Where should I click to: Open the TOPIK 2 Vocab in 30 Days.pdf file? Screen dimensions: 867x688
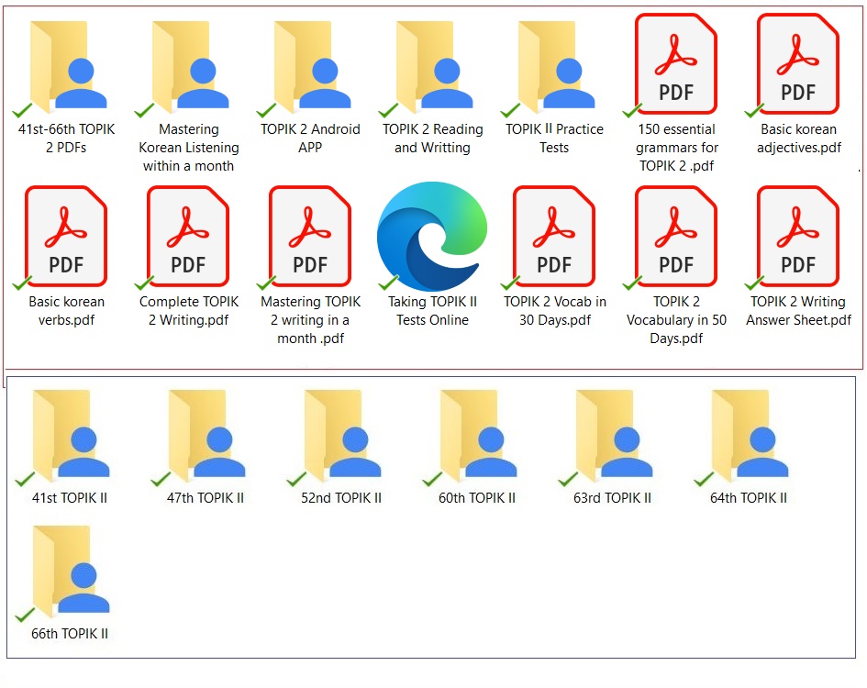tap(554, 237)
